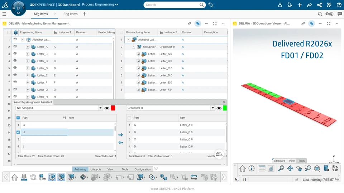Select the Standard tab in viewer
This screenshot has width=344, height=193.
tap(279, 161)
